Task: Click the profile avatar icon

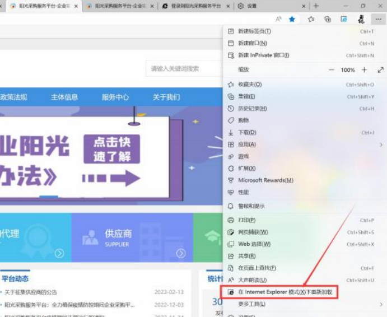Action: tap(361, 19)
